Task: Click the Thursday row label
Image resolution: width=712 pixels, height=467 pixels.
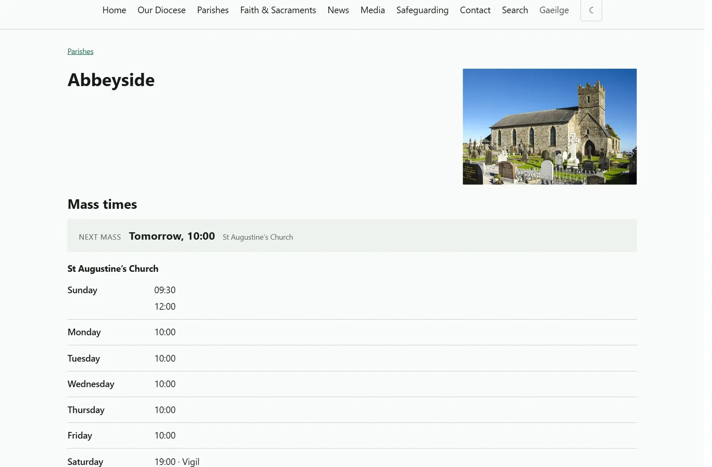Action: click(86, 410)
